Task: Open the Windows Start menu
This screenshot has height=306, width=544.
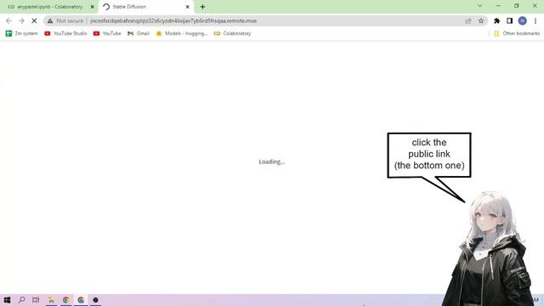Action: 7,300
